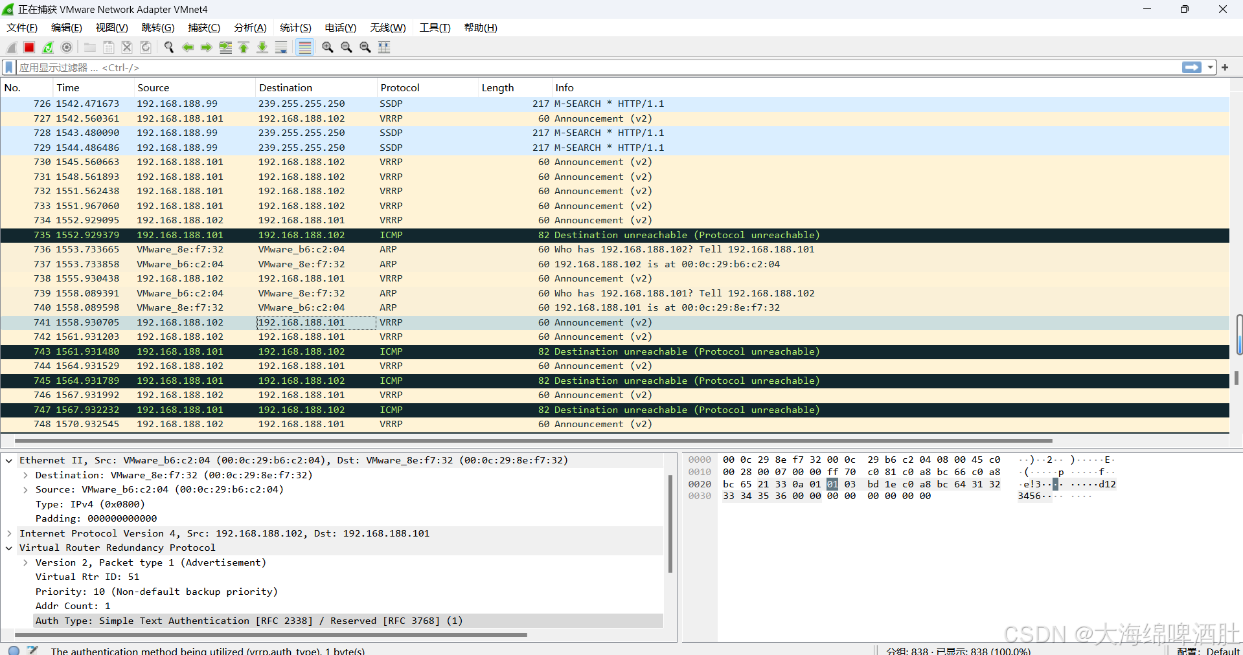Viewport: 1243px width, 655px height.
Task: Go forward to next packet arrow
Action: point(207,47)
